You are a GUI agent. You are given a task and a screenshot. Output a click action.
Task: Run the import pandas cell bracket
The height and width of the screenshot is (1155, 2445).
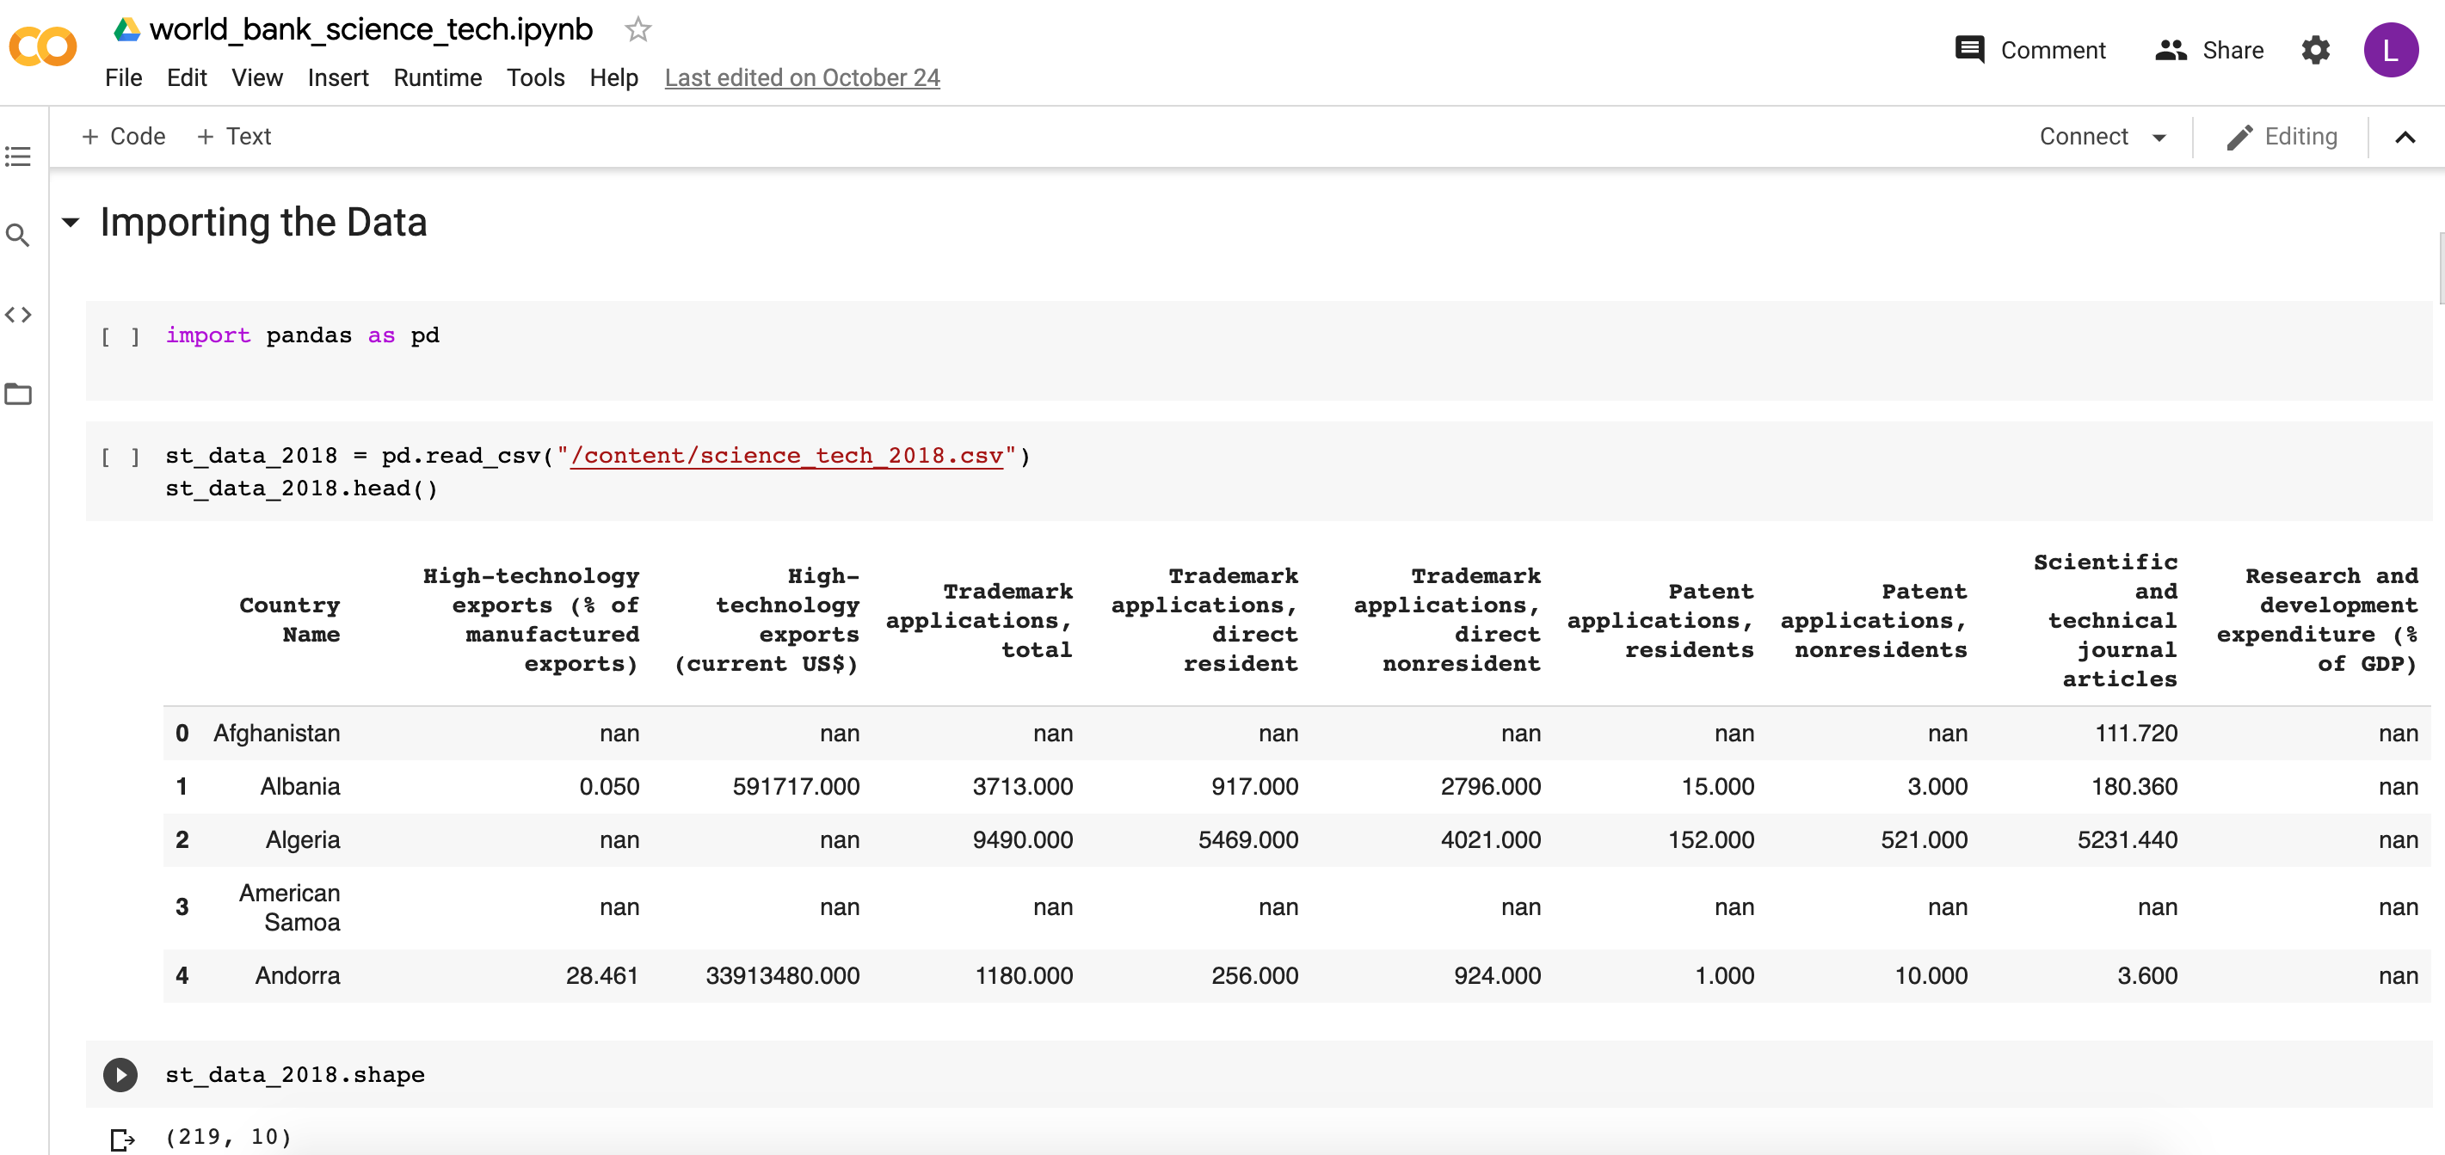[120, 336]
